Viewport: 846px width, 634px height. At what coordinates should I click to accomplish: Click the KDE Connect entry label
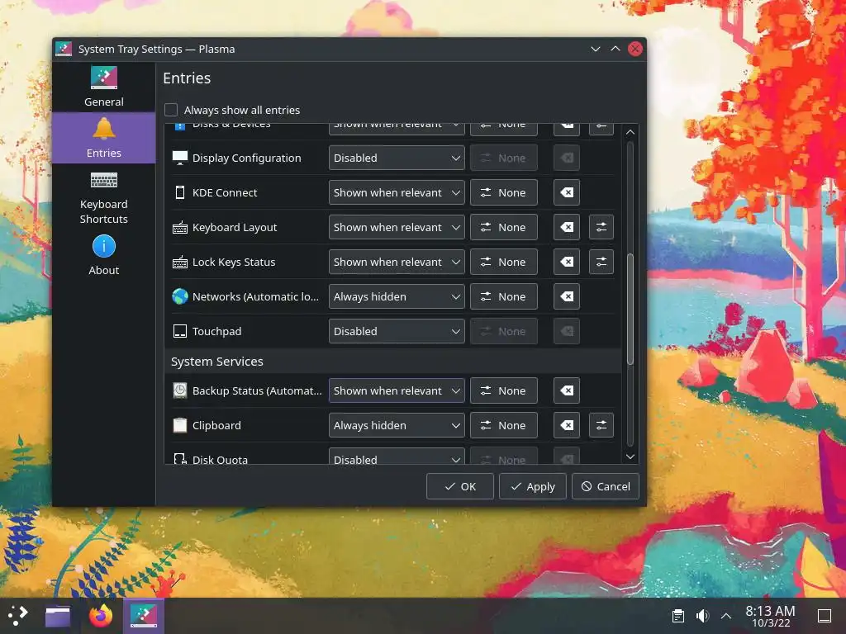pos(225,192)
